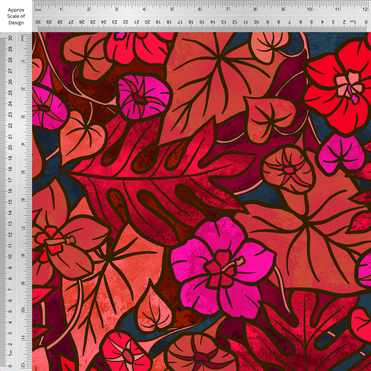This screenshot has width=371, height=371.
Task: Select the 15 cm number on the left ruler
Action: [x=10, y=202]
